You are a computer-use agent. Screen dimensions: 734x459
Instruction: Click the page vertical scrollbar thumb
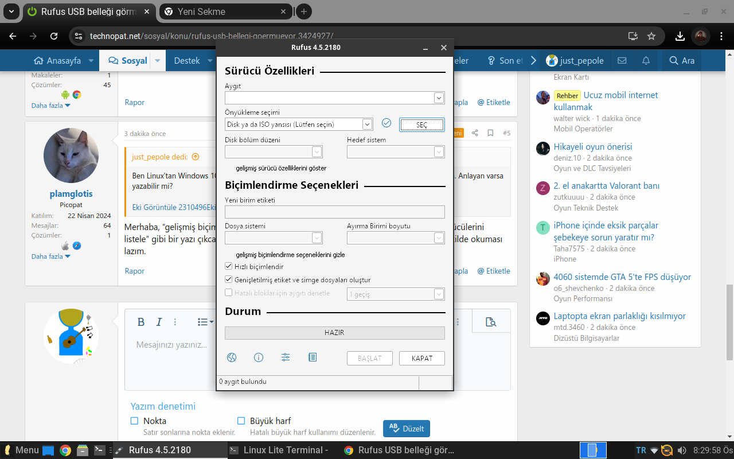[x=729, y=321]
